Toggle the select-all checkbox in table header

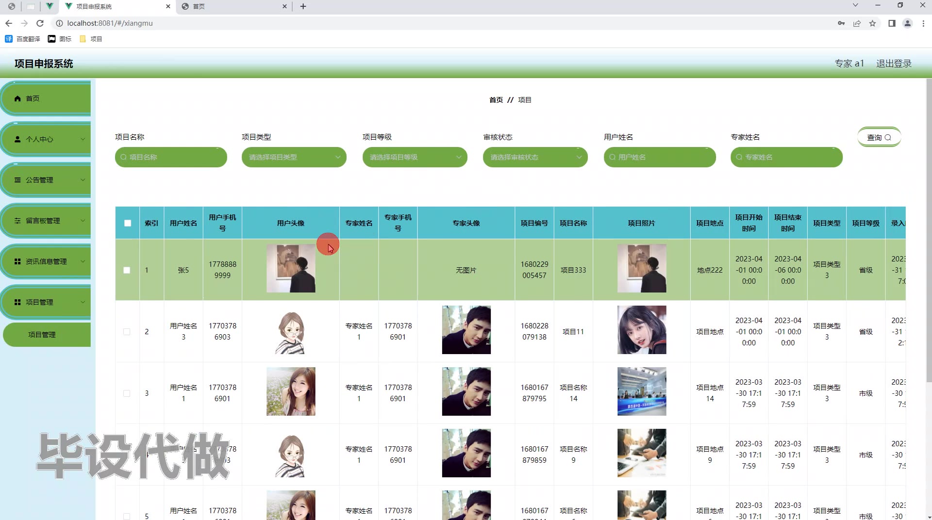[128, 223]
